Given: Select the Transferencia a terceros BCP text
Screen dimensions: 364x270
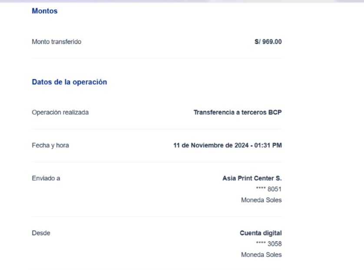Looking at the screenshot, I should [238, 113].
